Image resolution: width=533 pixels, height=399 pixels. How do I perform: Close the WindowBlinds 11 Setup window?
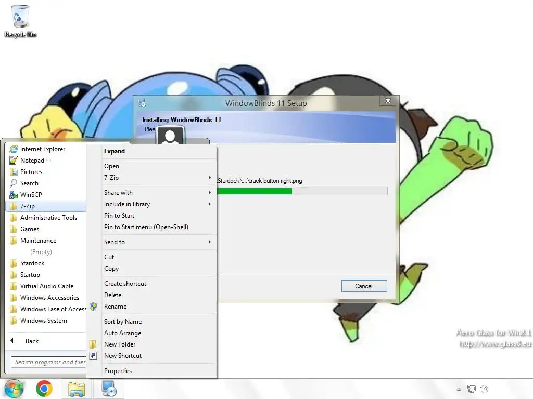(x=388, y=101)
